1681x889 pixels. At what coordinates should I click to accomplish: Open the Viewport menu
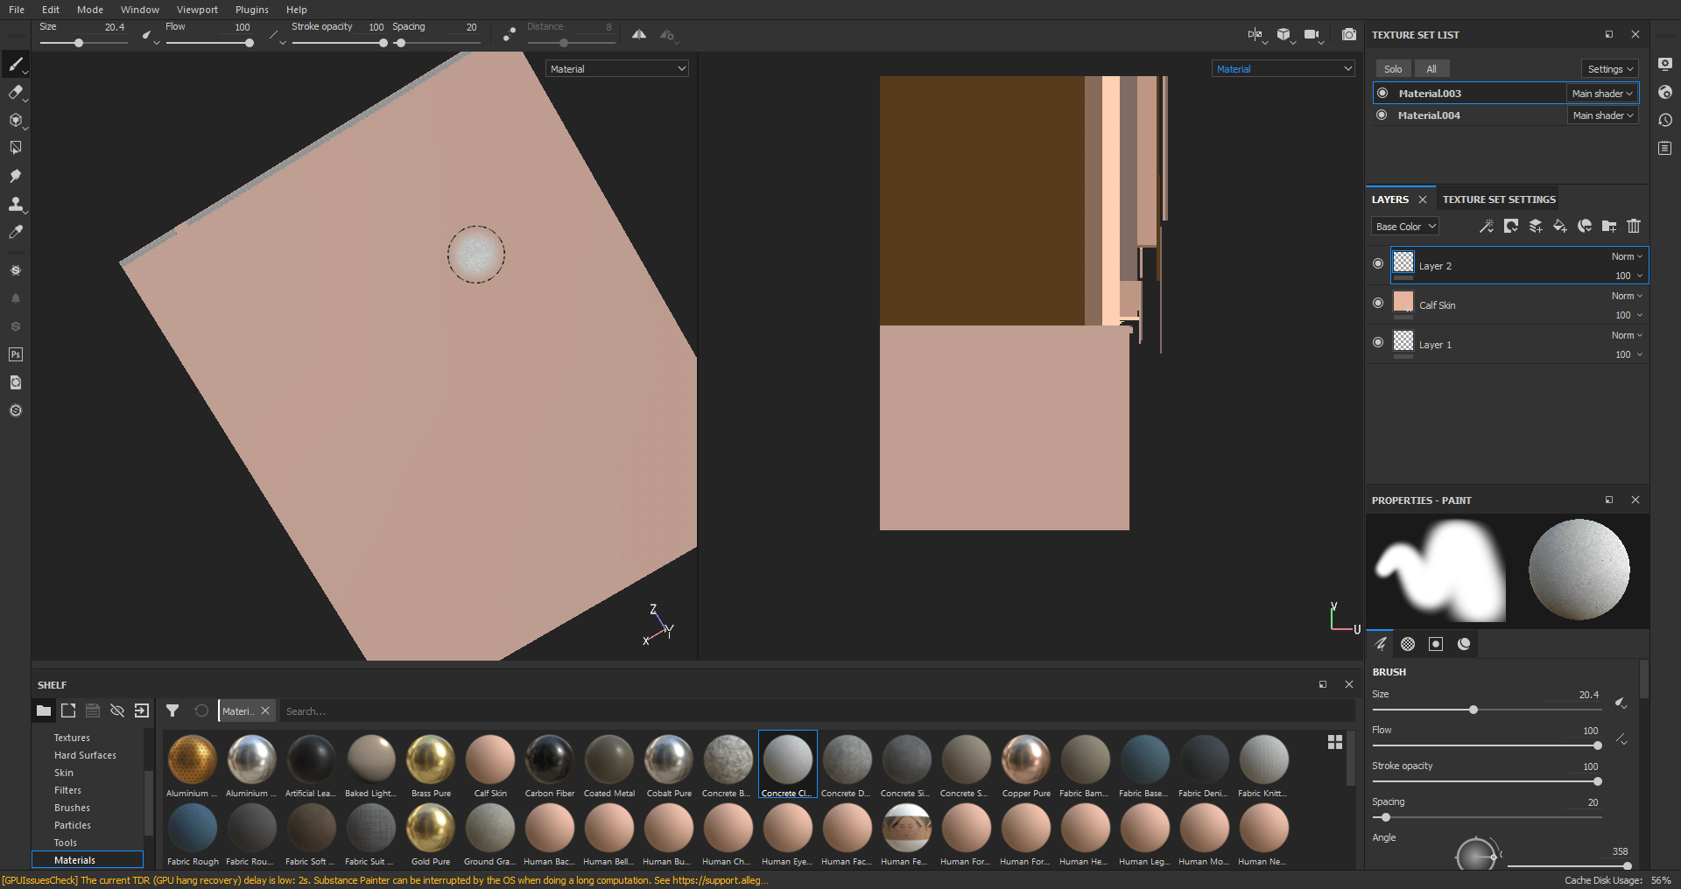pyautogui.click(x=197, y=10)
